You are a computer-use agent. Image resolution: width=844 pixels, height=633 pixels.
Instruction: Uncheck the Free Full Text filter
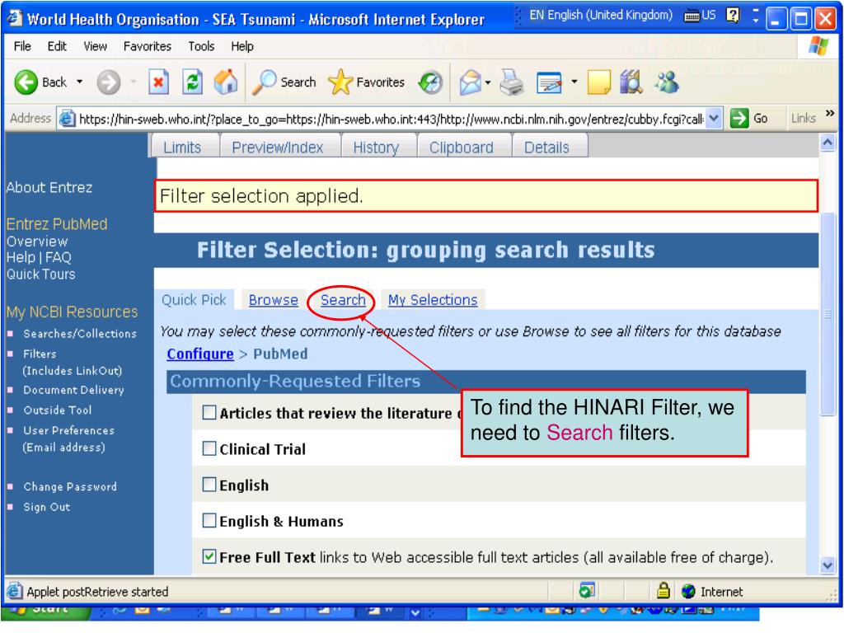209,556
